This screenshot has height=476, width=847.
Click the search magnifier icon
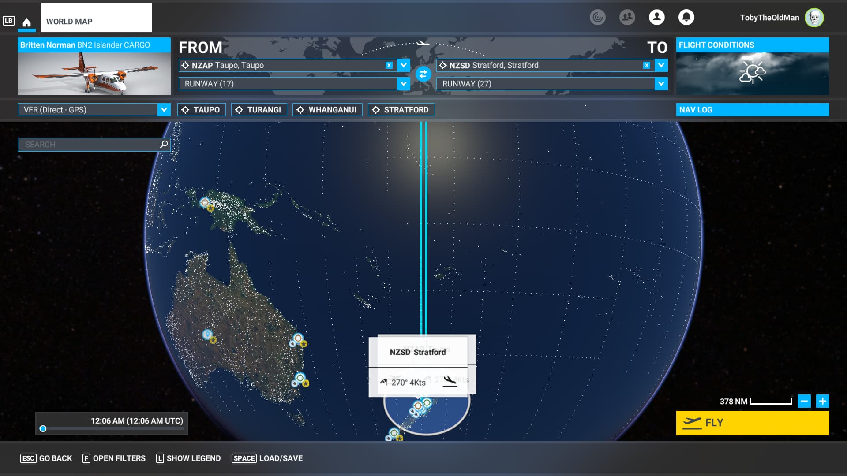coord(163,144)
